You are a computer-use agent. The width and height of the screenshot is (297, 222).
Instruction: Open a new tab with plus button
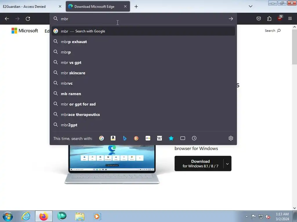pos(136,7)
